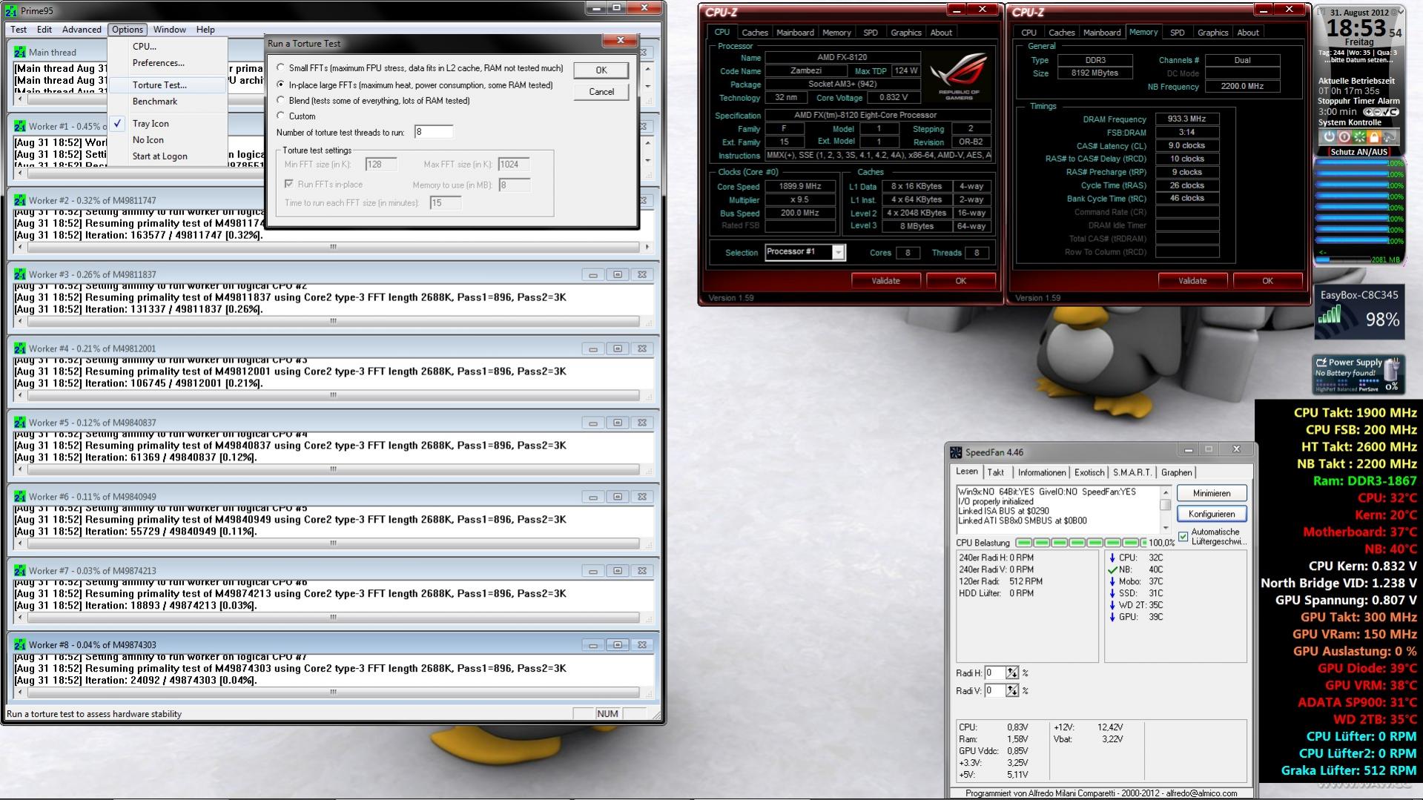Click the WD 2T temperature arrow icon

(1112, 605)
